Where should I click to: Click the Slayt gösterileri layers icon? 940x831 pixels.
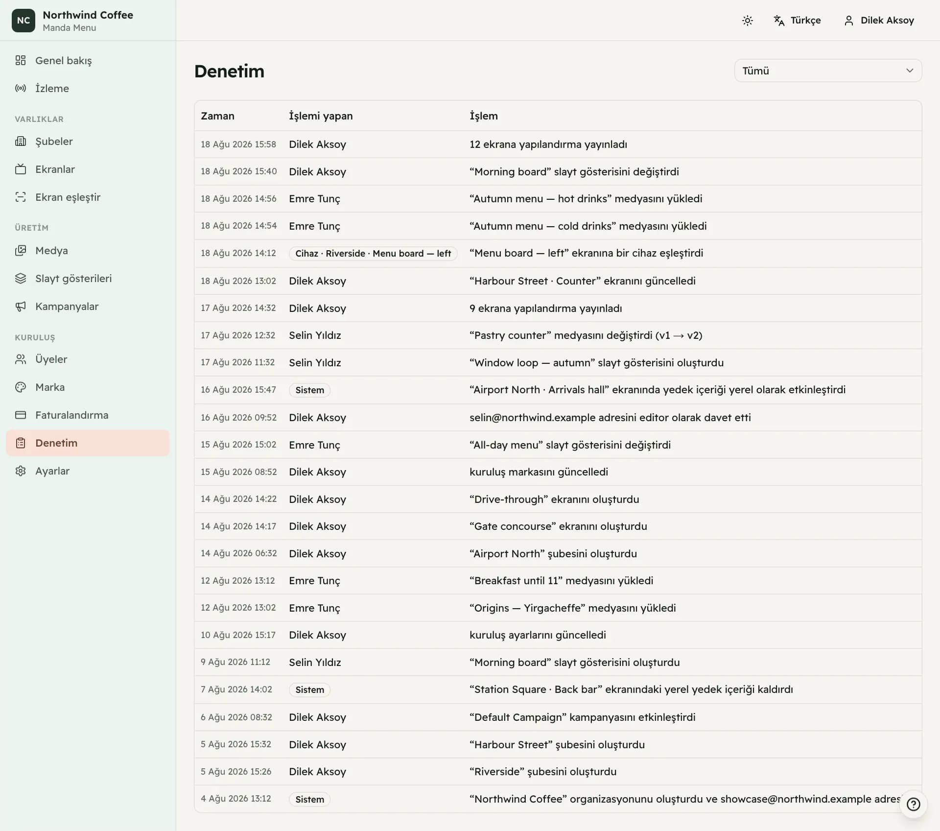tap(21, 278)
